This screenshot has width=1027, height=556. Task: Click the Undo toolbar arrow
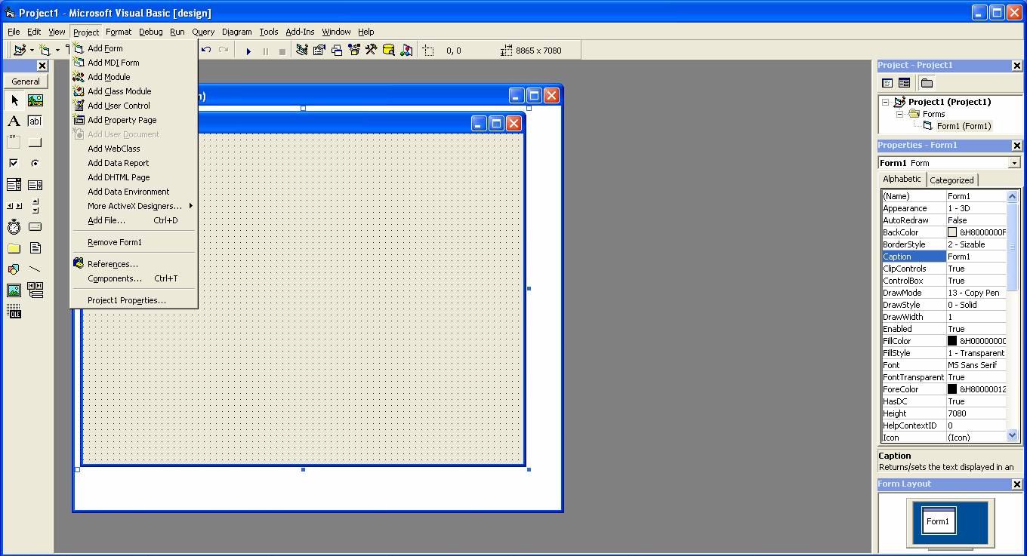click(206, 51)
